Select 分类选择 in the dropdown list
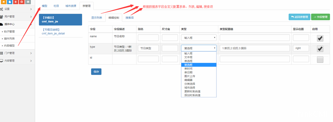333x122 pixels. (199, 84)
